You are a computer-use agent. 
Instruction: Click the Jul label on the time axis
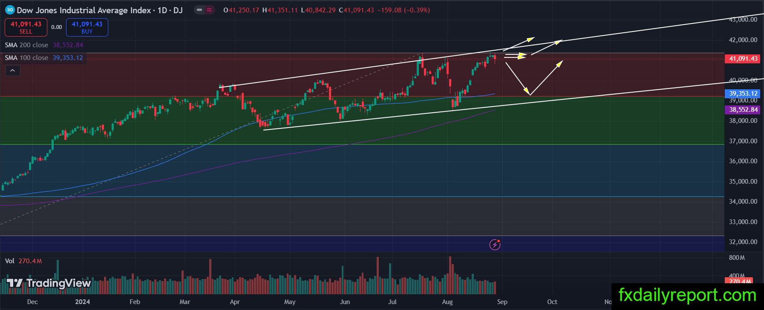392,302
